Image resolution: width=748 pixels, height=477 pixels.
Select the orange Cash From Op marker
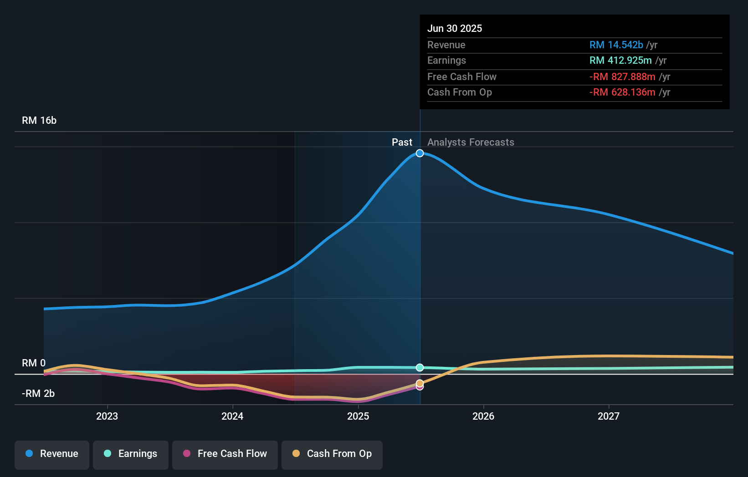coord(420,384)
